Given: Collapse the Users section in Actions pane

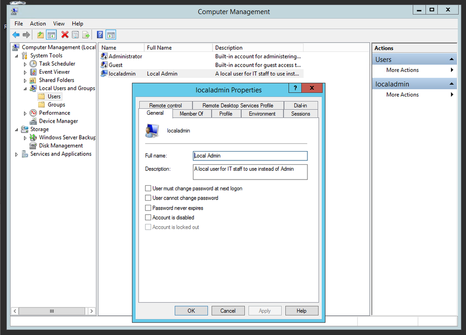Looking at the screenshot, I should (x=452, y=59).
